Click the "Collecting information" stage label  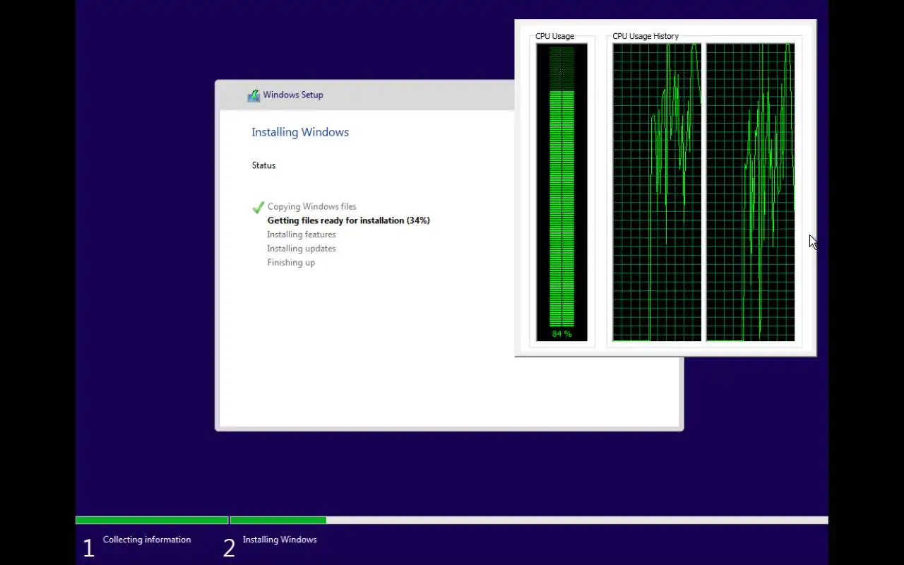tap(147, 540)
